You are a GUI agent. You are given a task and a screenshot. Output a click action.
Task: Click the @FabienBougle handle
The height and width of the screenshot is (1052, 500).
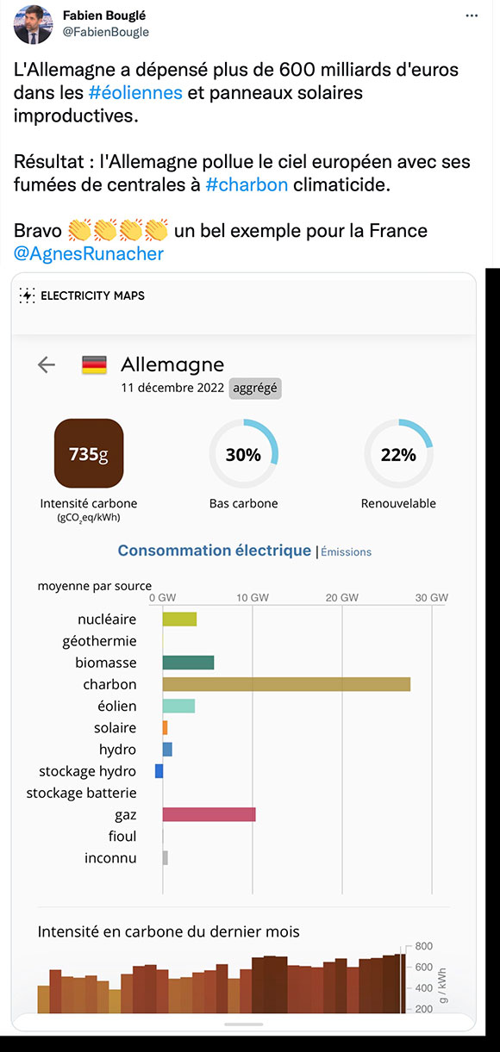[x=106, y=32]
